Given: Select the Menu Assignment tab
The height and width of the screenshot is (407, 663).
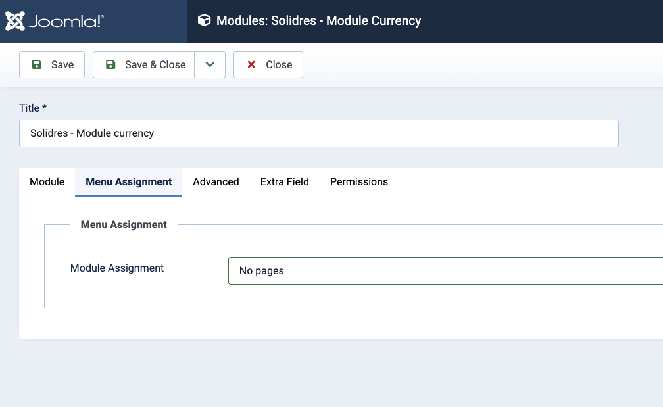Looking at the screenshot, I should pyautogui.click(x=129, y=182).
